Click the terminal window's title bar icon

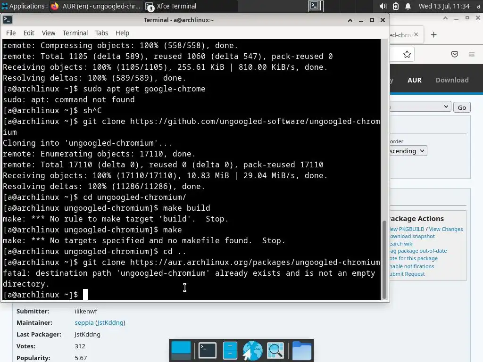click(x=8, y=20)
